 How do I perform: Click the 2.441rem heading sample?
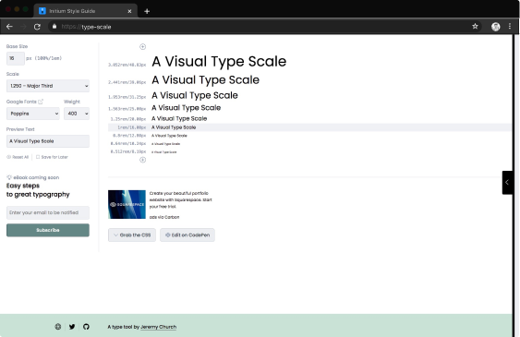[205, 79]
